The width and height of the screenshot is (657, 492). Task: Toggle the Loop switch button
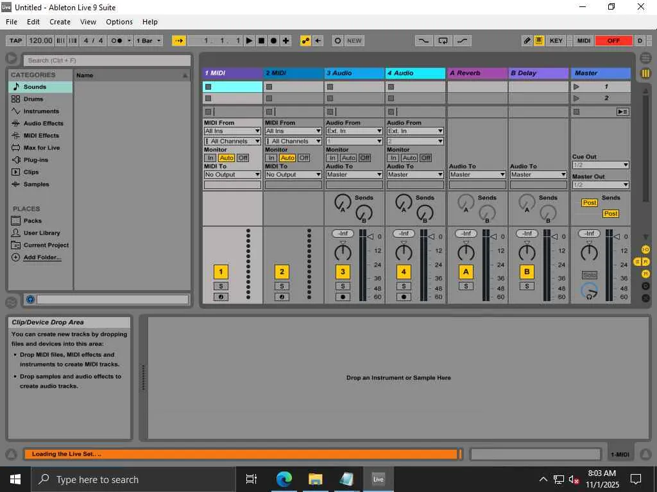[x=443, y=40]
